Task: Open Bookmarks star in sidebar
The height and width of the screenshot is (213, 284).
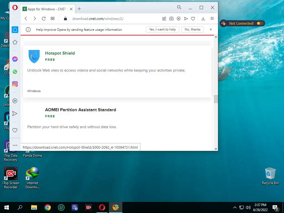Action: pos(15,42)
